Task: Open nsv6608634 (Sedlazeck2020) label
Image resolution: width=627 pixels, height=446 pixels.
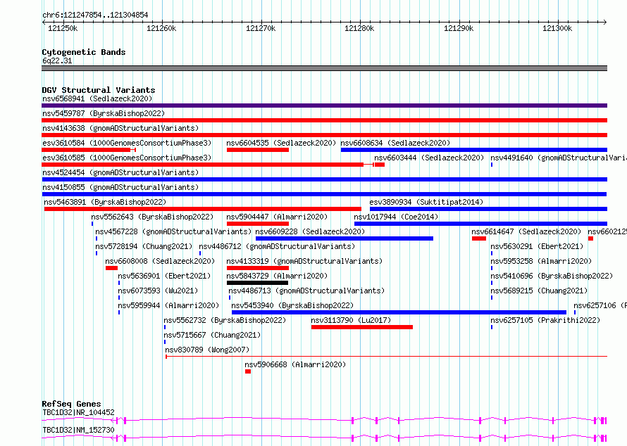Action: 395,143
